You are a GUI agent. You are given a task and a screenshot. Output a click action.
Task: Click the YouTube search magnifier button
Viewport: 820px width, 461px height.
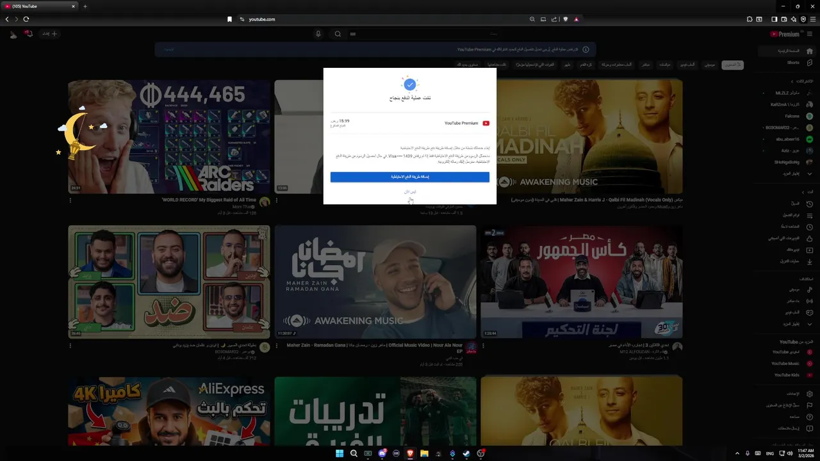[338, 34]
